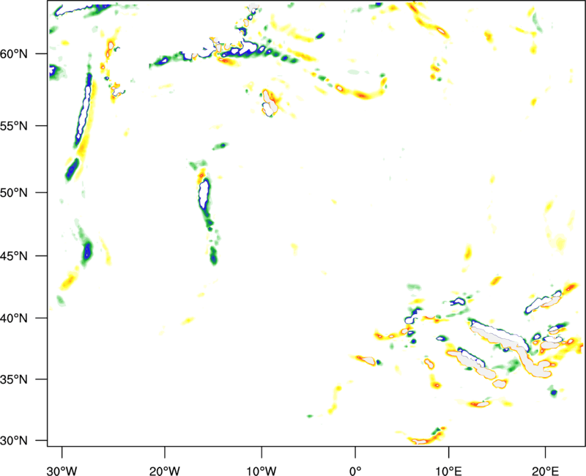The height and width of the screenshot is (476, 586).
Task: Click the 50°N latitude label
Action: [x=14, y=193]
